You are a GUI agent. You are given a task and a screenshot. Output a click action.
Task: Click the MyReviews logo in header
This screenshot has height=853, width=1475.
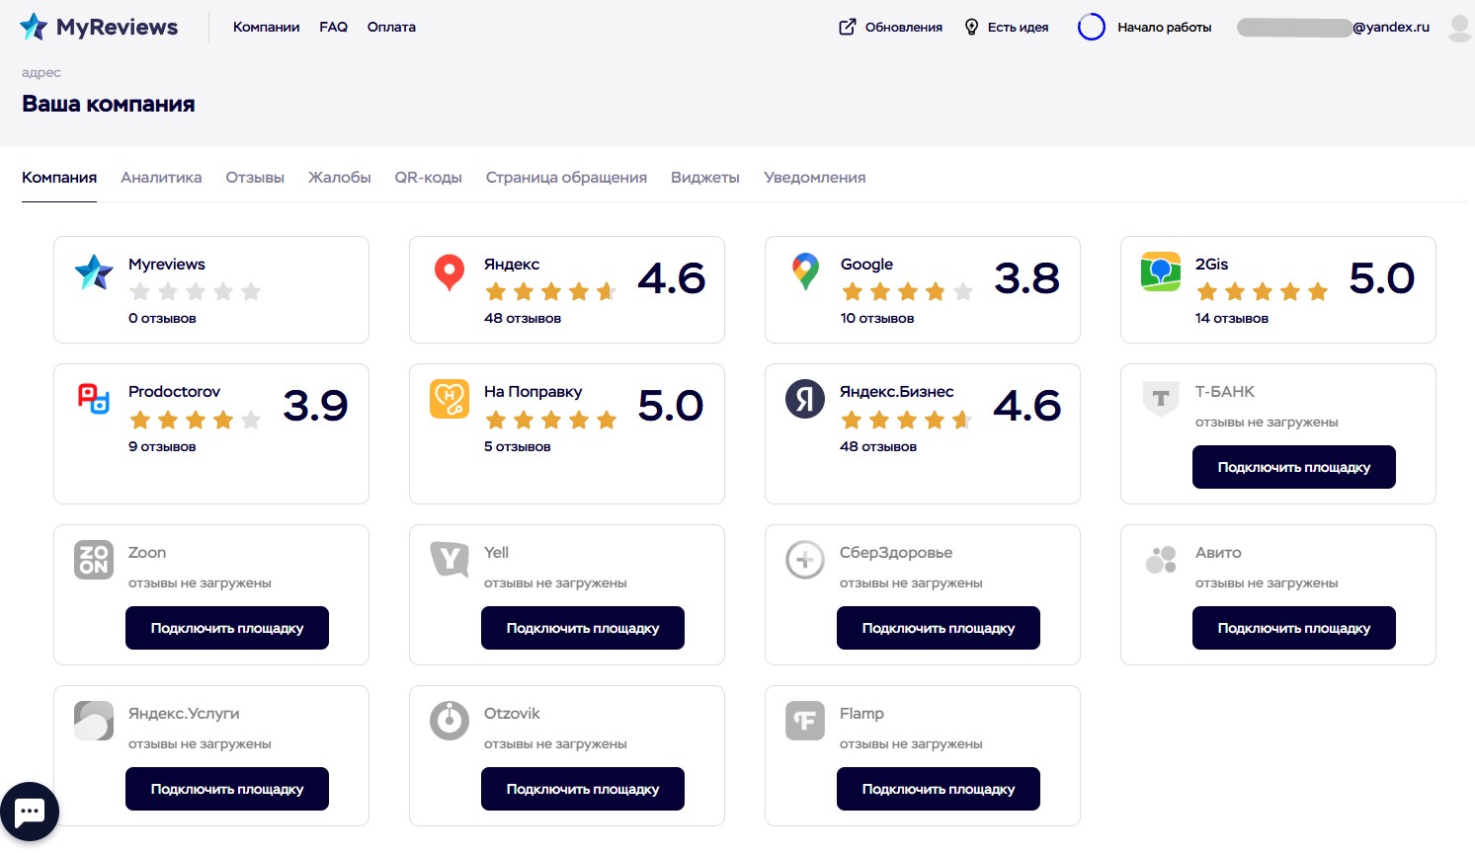[99, 28]
